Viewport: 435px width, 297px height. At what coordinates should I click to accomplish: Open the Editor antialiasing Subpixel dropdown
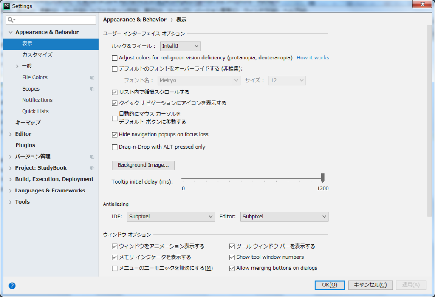tap(284, 217)
